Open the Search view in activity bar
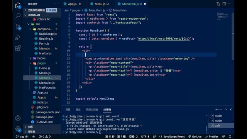Image resolution: width=247 pixels, height=139 pixels. tap(18, 15)
